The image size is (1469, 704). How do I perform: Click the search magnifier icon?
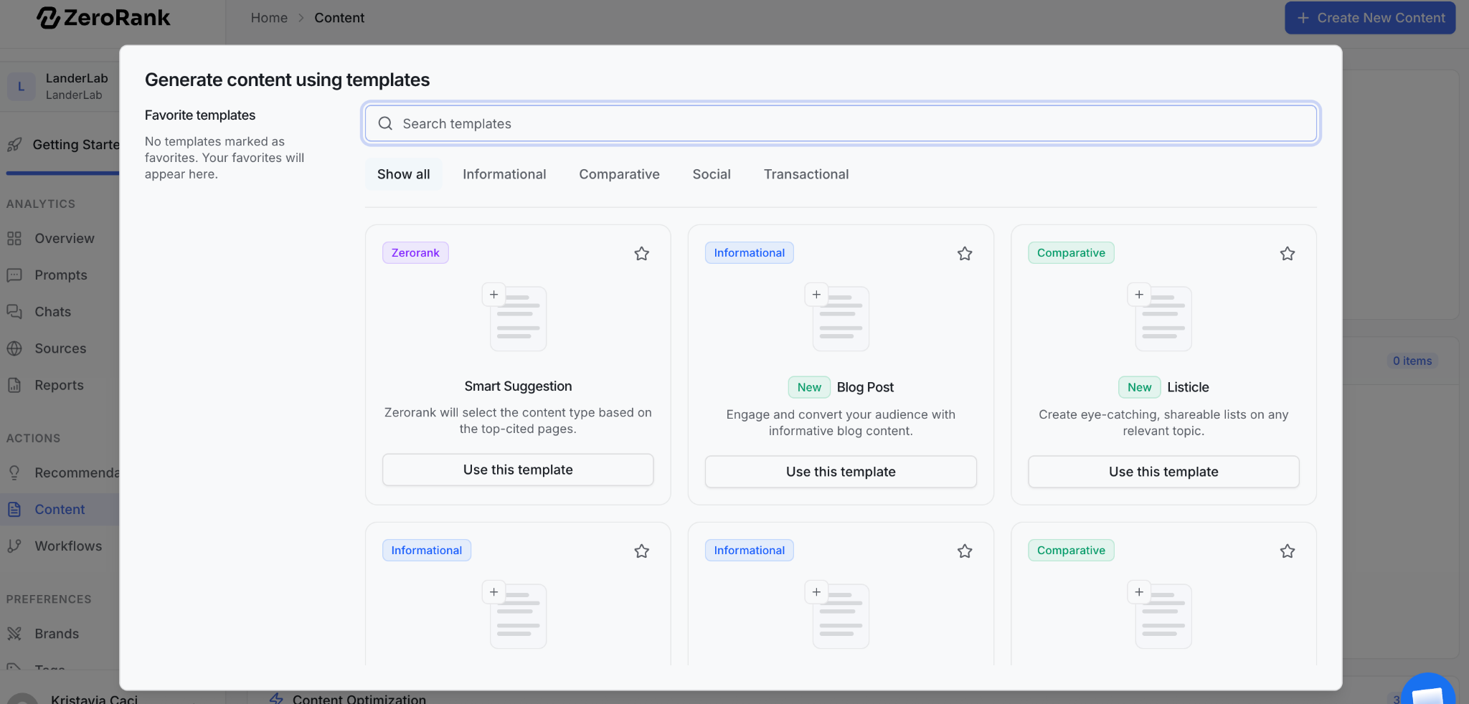(385, 124)
